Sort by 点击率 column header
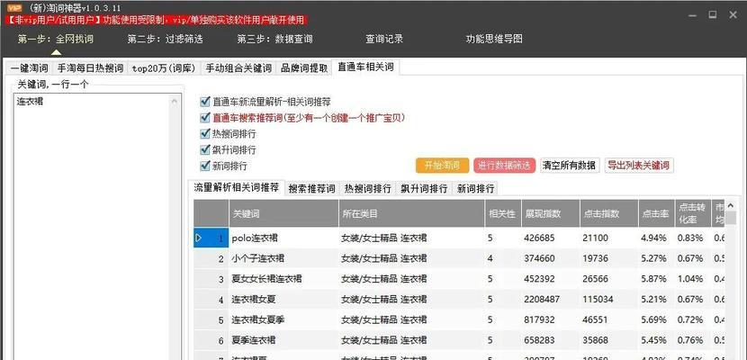This screenshot has width=747, height=360. pyautogui.click(x=656, y=213)
